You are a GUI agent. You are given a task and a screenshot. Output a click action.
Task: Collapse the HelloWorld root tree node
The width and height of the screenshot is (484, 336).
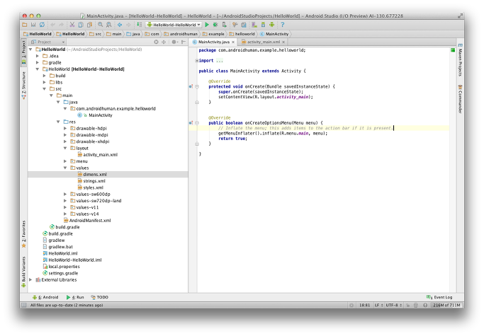(30, 50)
